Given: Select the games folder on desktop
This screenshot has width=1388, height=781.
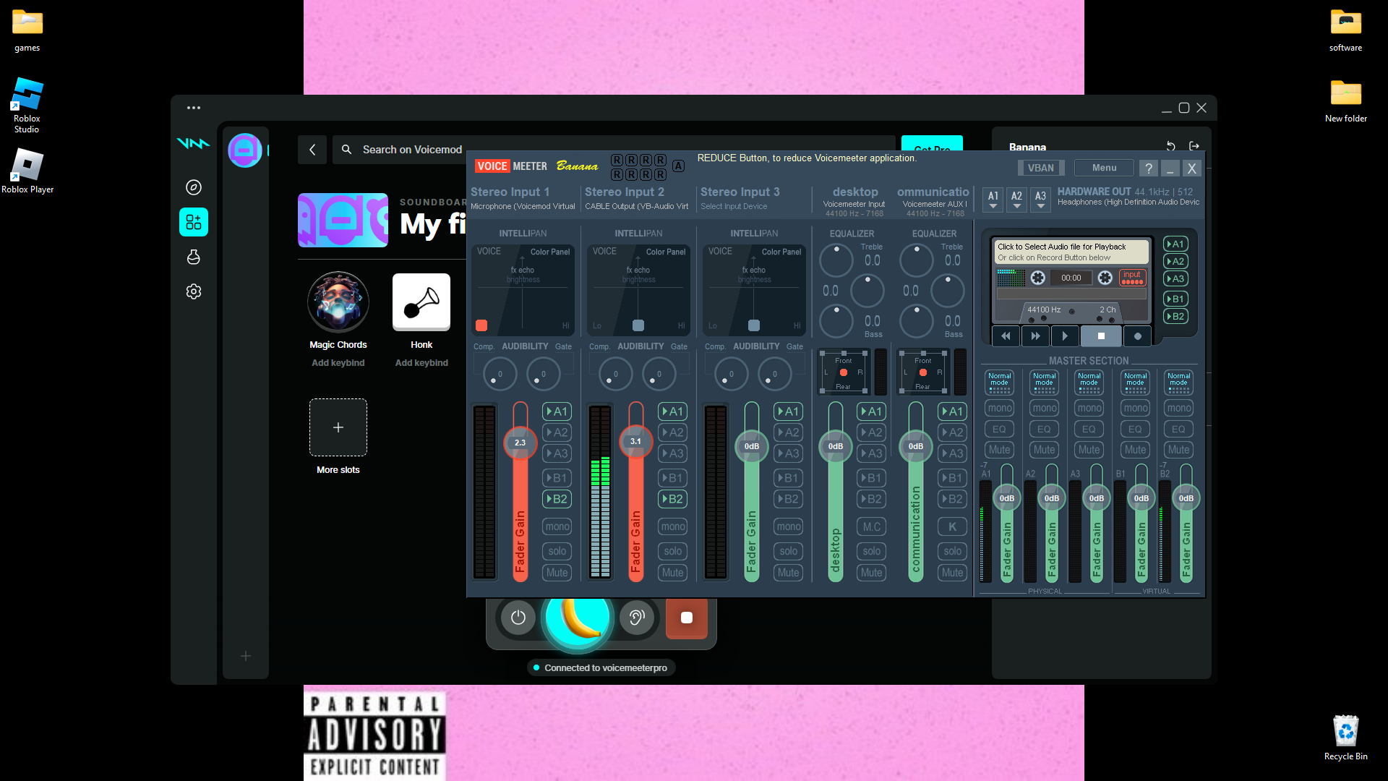Looking at the screenshot, I should (27, 31).
